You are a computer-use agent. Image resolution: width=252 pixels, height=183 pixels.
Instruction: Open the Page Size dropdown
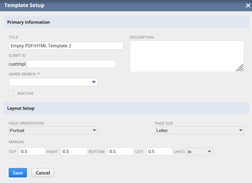point(196,131)
